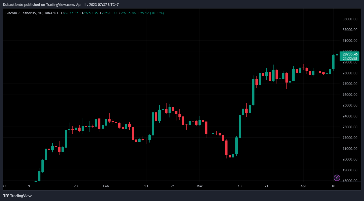Click the latest small green candle at far right
The width and height of the screenshot is (364, 201).
pos(337,55)
